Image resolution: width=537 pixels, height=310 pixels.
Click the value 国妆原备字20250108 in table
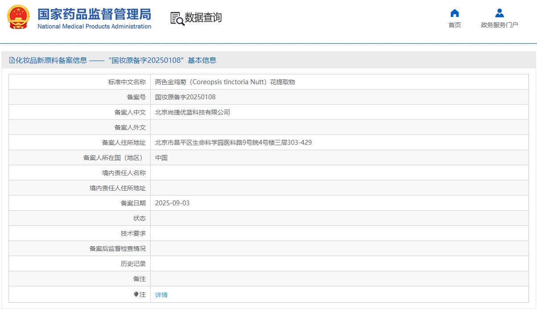click(x=185, y=97)
